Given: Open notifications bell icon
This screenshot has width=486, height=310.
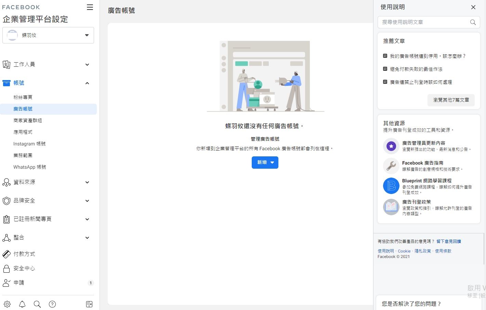Looking at the screenshot, I should [22, 304].
